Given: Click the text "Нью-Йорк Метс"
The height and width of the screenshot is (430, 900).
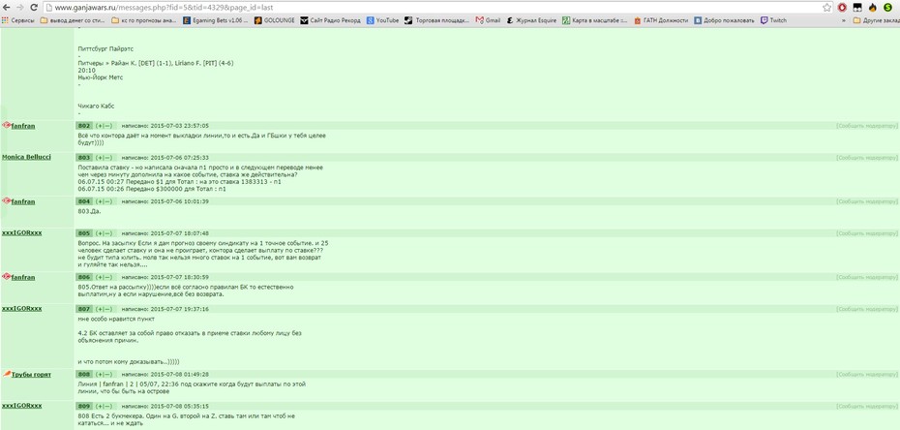Looking at the screenshot, I should coord(101,77).
